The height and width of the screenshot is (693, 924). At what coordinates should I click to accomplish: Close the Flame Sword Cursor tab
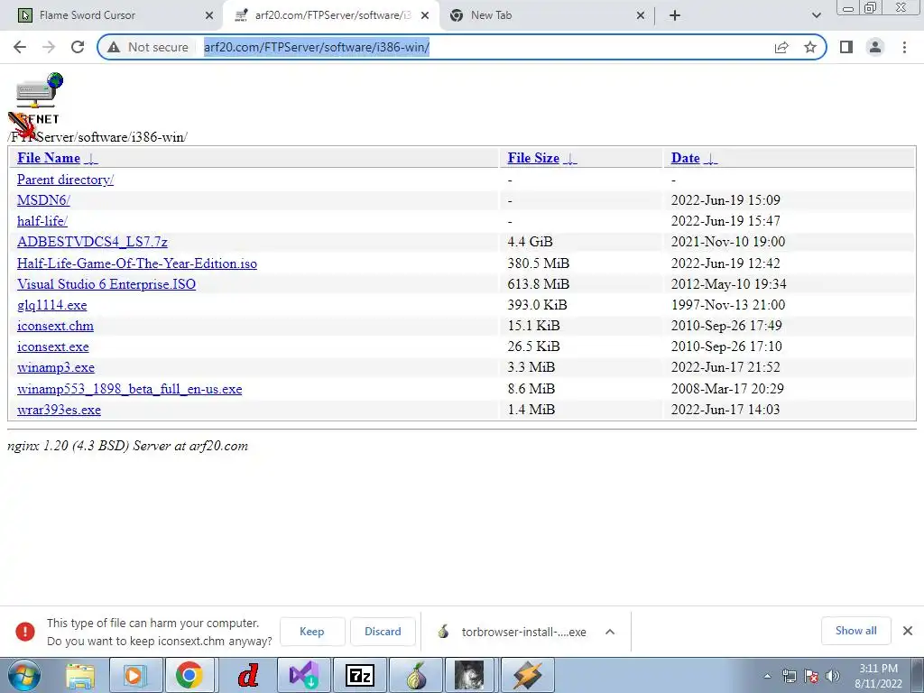tap(209, 15)
